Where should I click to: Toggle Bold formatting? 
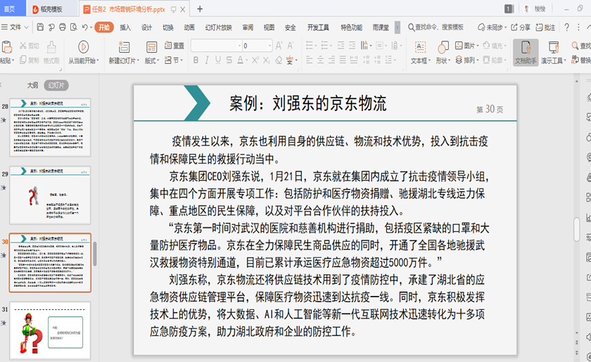[x=196, y=60]
